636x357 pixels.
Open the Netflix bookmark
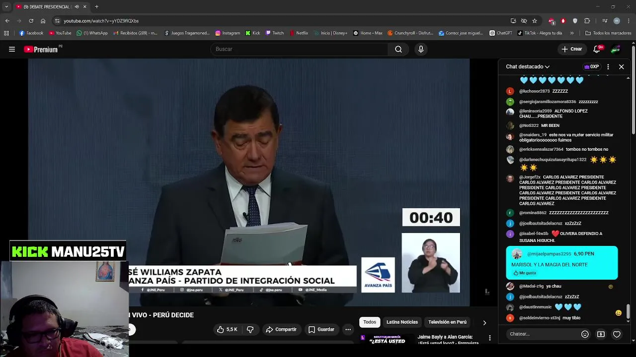299,33
